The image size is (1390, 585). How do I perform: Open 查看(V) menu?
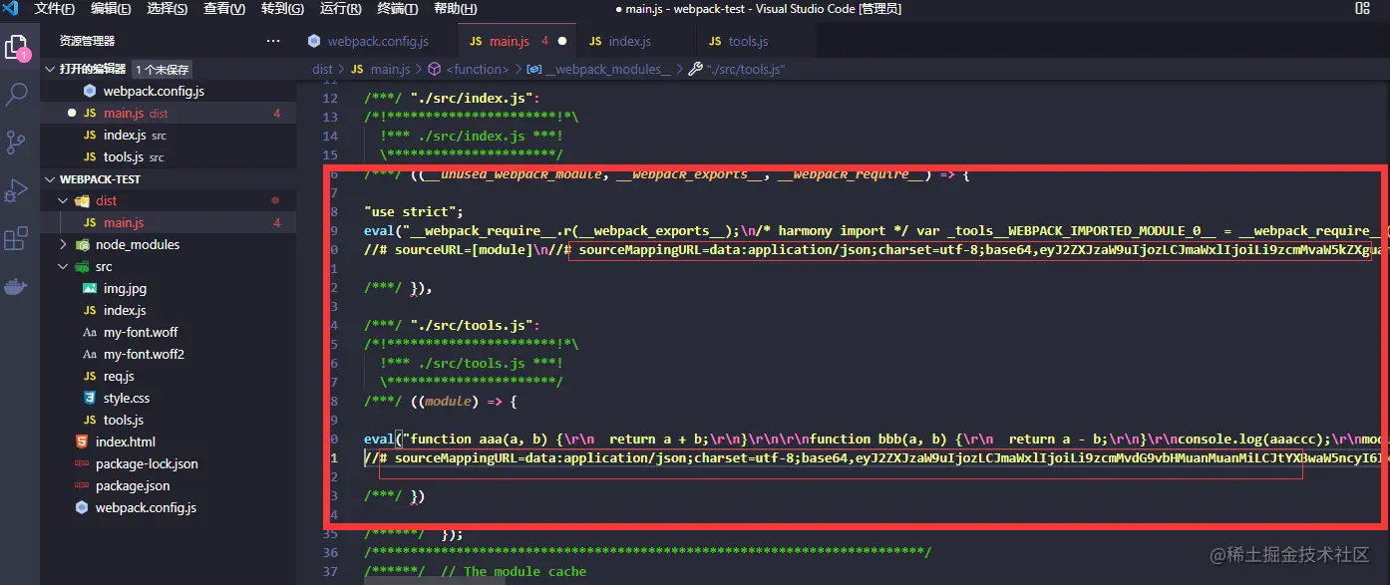(224, 9)
